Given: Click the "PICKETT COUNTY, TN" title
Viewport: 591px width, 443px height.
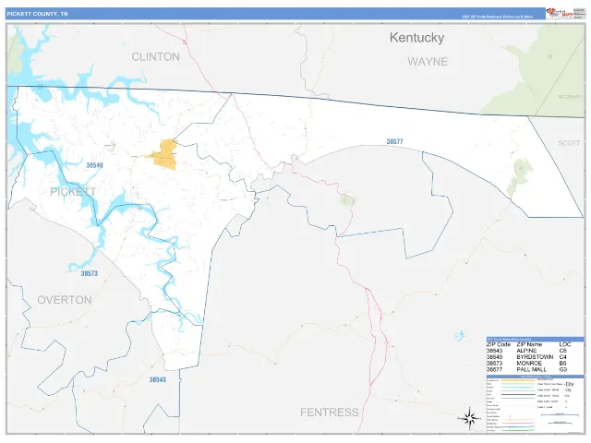Looking at the screenshot, I should coord(37,14).
